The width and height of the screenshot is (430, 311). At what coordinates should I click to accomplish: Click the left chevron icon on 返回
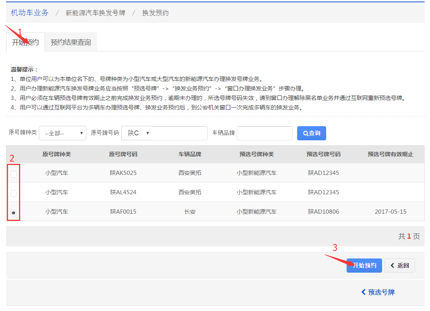tap(392, 265)
